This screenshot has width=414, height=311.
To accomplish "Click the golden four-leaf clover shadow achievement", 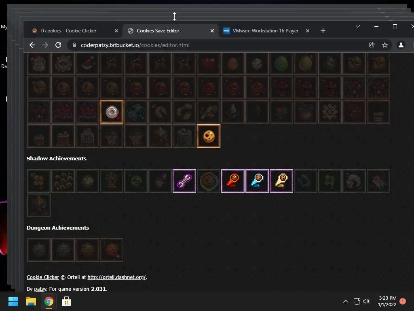I will (x=38, y=181).
